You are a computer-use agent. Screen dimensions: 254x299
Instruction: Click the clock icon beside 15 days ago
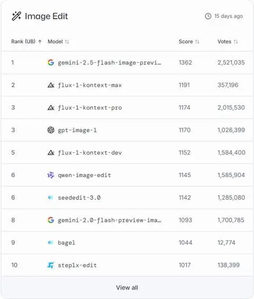tap(208, 16)
